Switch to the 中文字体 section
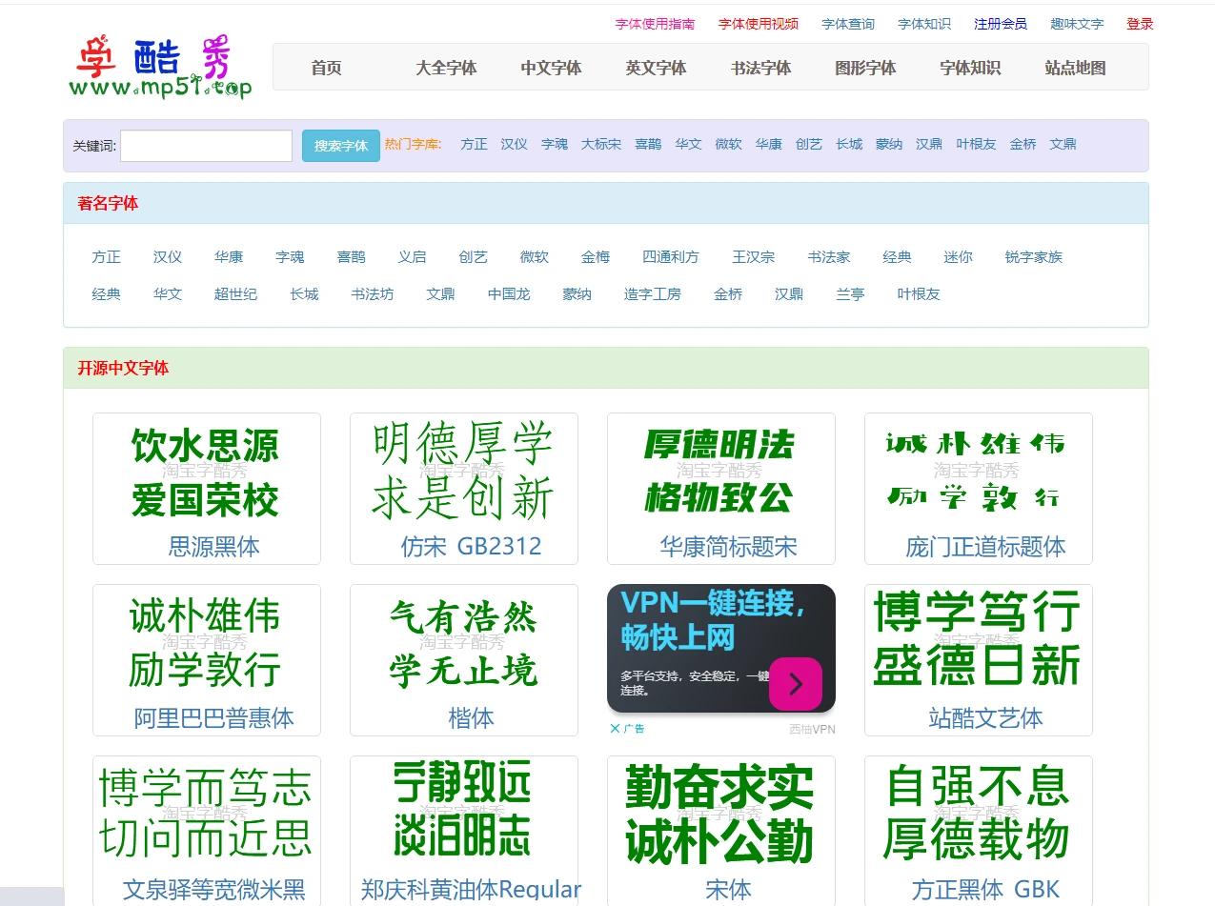The image size is (1215, 906). click(x=550, y=68)
